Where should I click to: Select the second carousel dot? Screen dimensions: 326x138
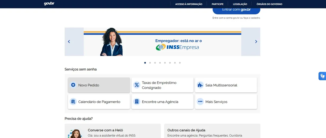[x=150, y=63]
